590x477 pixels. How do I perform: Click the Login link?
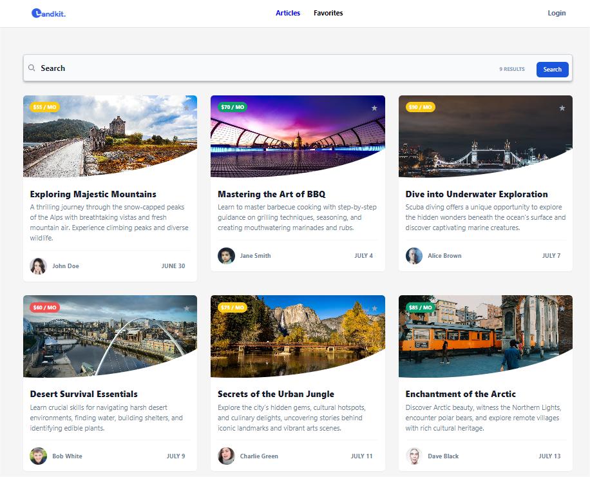pyautogui.click(x=557, y=13)
